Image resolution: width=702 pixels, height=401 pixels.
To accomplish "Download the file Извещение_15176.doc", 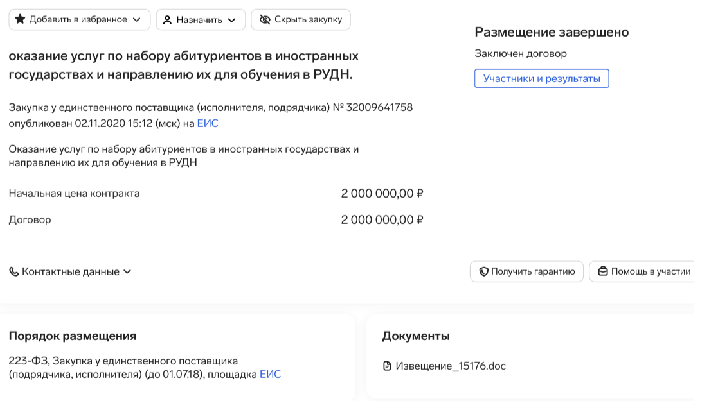I will coord(450,365).
